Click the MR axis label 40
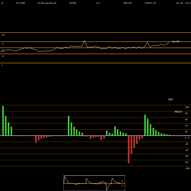The width and height of the screenshot is (191, 191). 186,126
